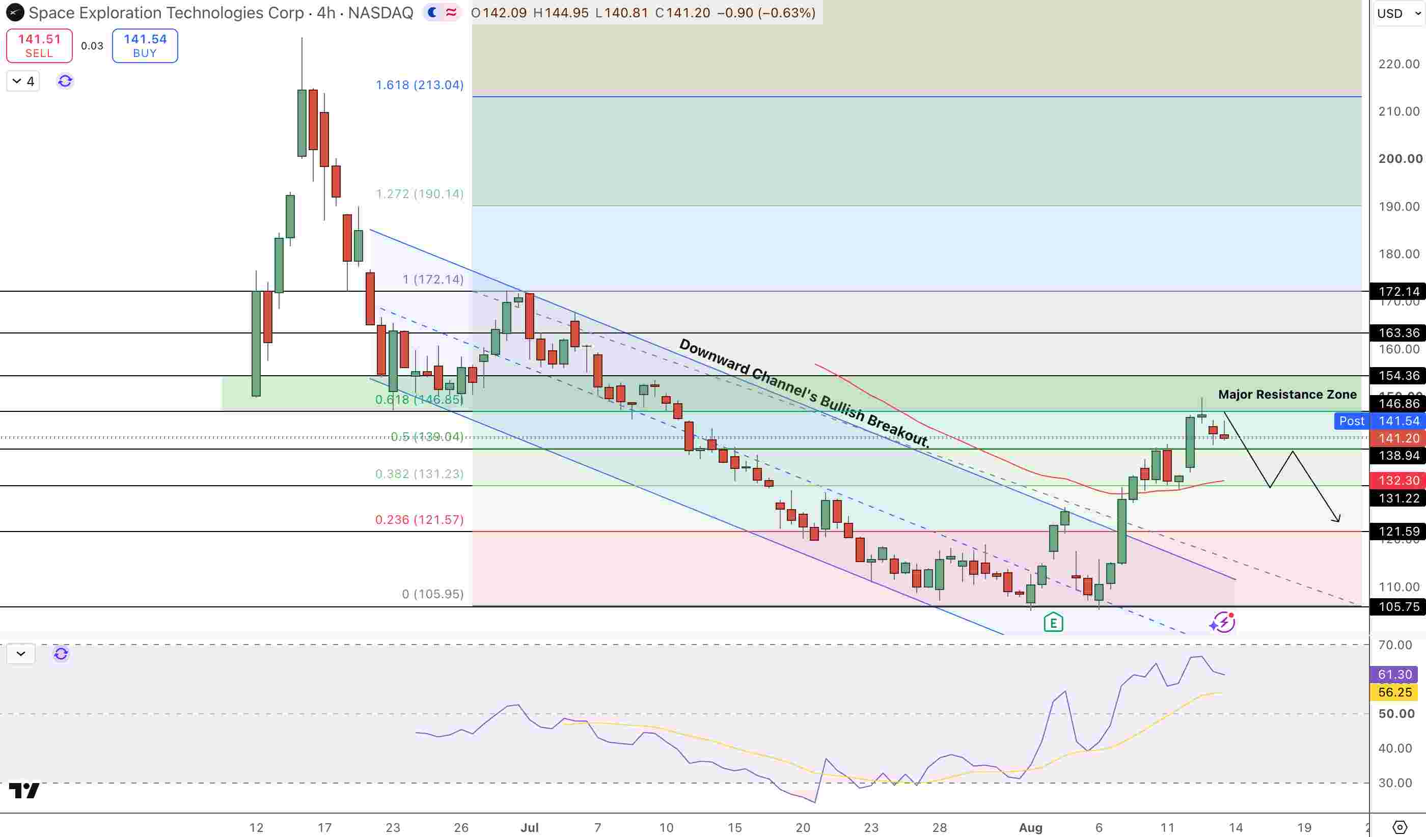Click the OHLC values in header
1426x837 pixels.
tap(643, 12)
